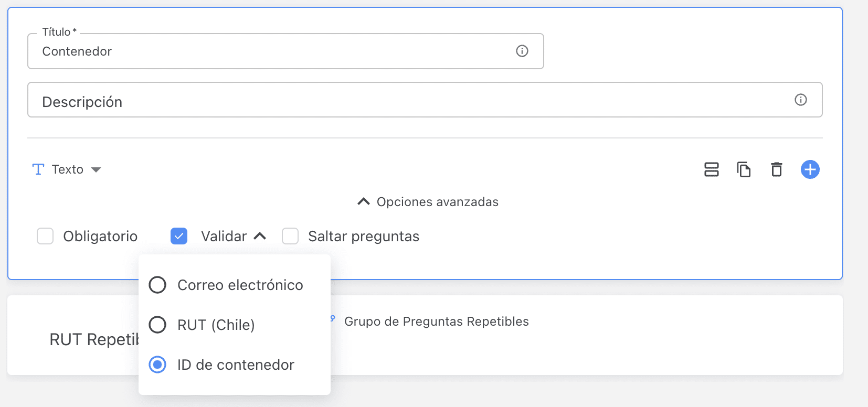Click the info icon in the Descripción field
868x407 pixels.
(800, 100)
